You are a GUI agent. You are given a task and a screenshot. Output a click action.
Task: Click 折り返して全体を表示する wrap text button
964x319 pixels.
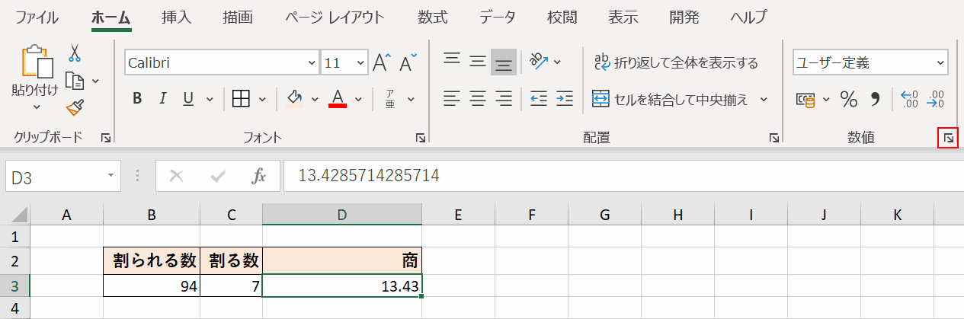pyautogui.click(x=676, y=62)
